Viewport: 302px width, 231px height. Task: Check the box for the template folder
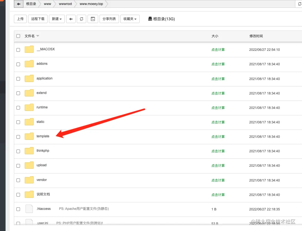pyautogui.click(x=18, y=137)
